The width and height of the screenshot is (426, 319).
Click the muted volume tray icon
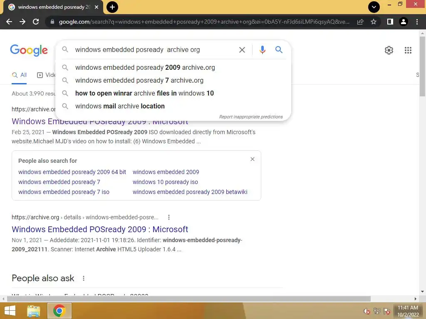tap(367, 311)
